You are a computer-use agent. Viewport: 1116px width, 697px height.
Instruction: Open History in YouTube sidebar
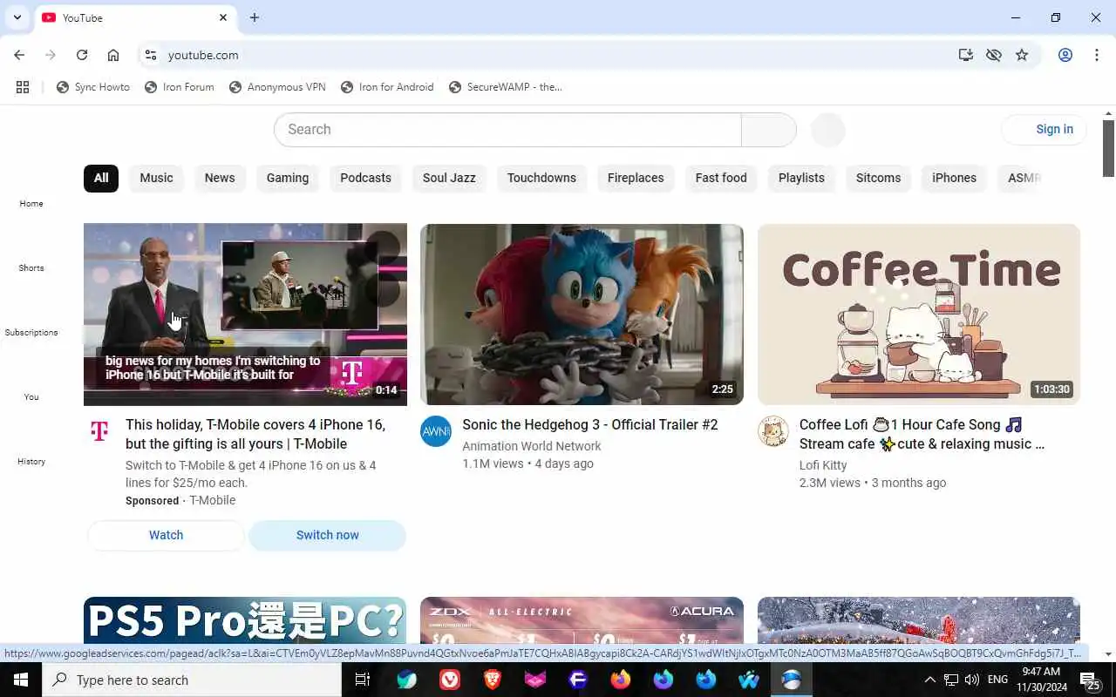click(x=31, y=451)
